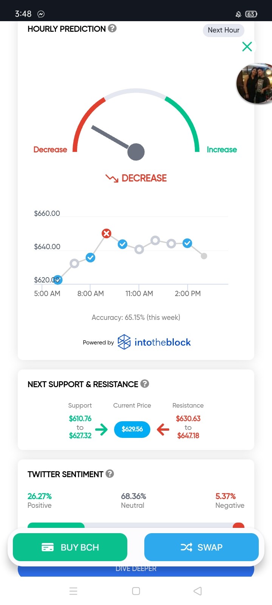Click the intotheblock logo link
Viewport: 272px width, 605px height.
point(154,342)
